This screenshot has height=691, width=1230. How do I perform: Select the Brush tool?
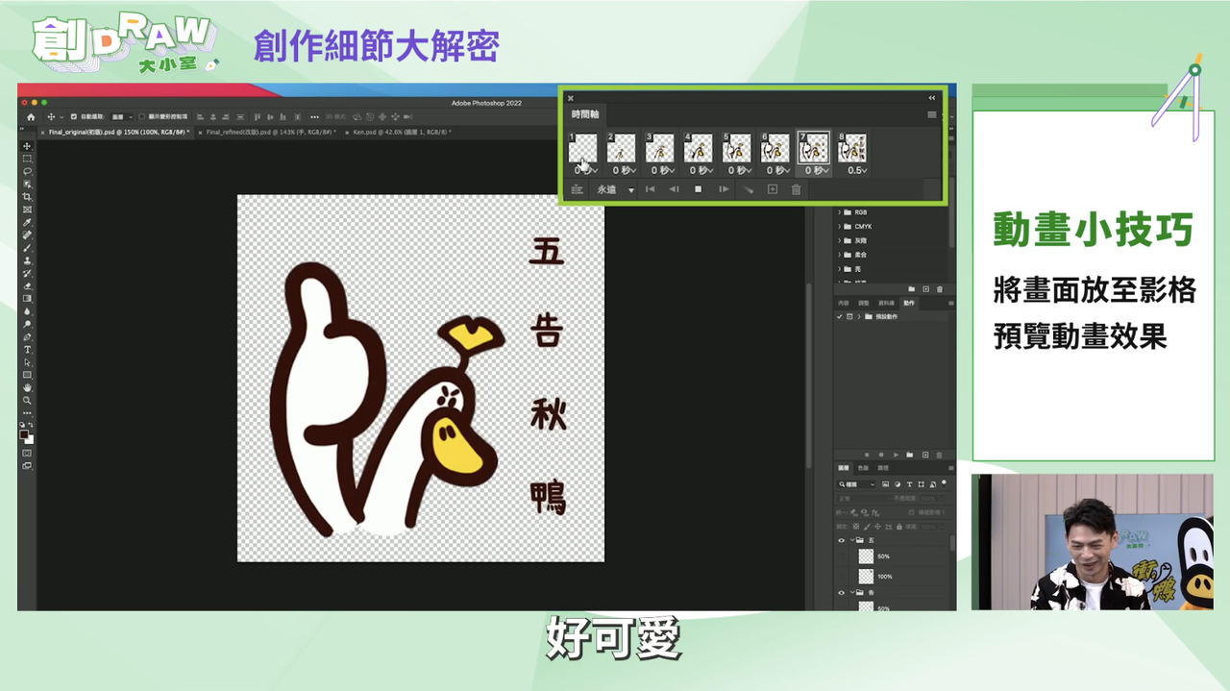[x=27, y=248]
